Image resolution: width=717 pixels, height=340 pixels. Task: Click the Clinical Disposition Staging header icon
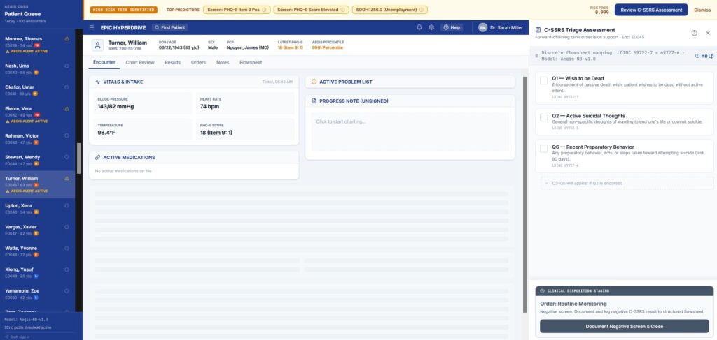(543, 290)
